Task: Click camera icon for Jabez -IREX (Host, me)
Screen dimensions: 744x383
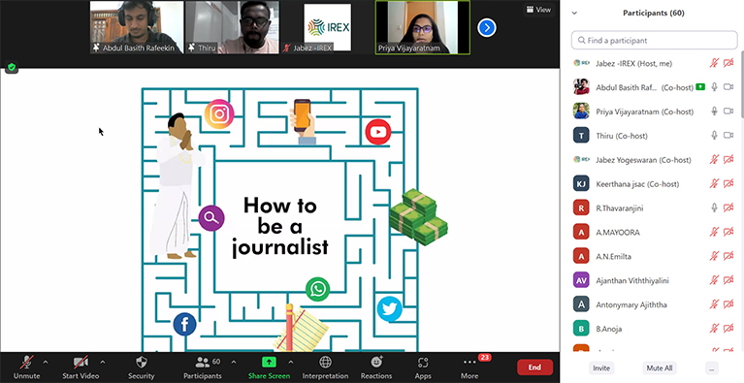Action: click(728, 63)
